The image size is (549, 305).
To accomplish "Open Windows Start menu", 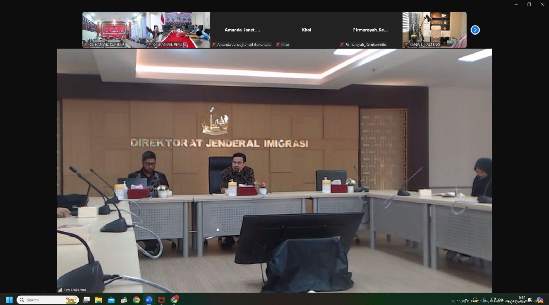I will [x=9, y=300].
